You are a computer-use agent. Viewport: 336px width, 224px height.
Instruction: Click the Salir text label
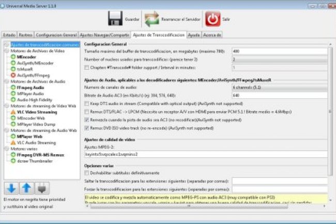point(226,19)
